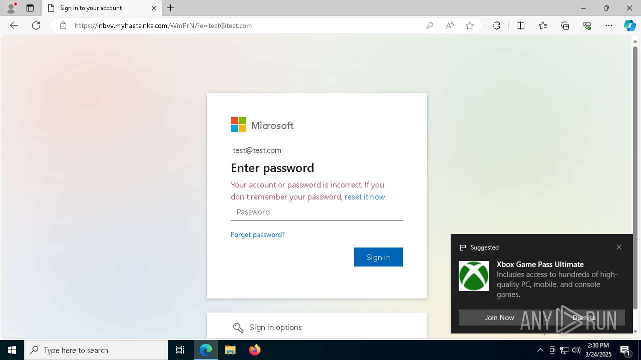Click the Enter password heading

coord(272,168)
